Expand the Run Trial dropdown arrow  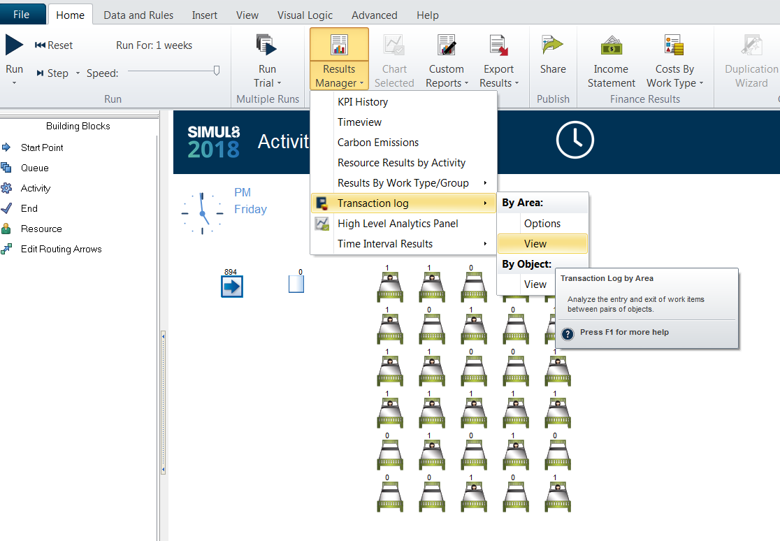click(x=279, y=83)
